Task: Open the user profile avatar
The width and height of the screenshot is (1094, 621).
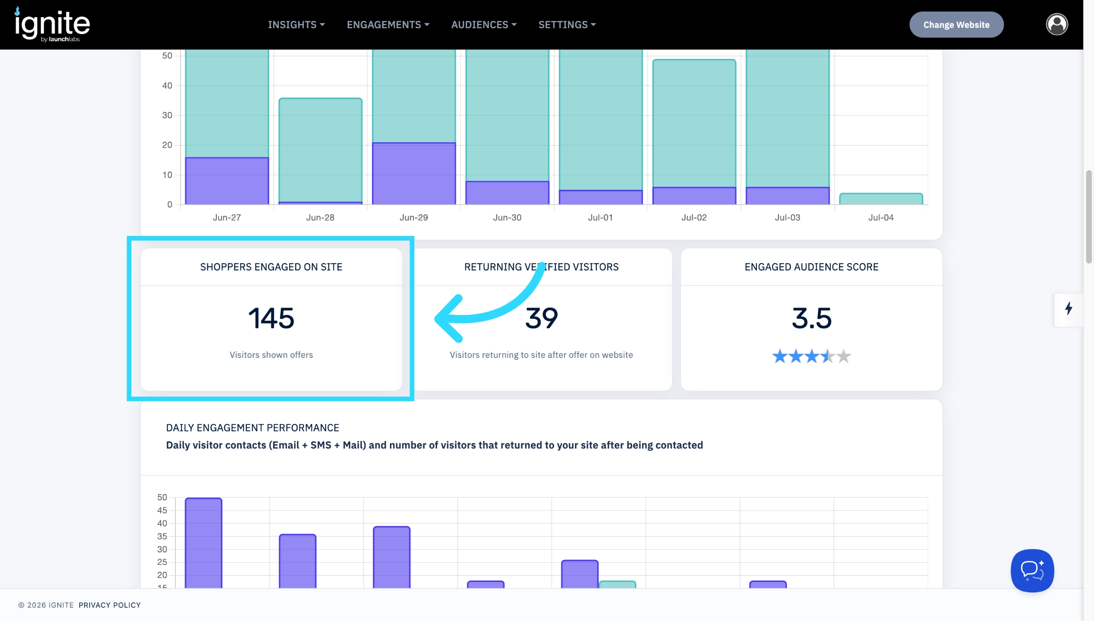Action: (1057, 24)
